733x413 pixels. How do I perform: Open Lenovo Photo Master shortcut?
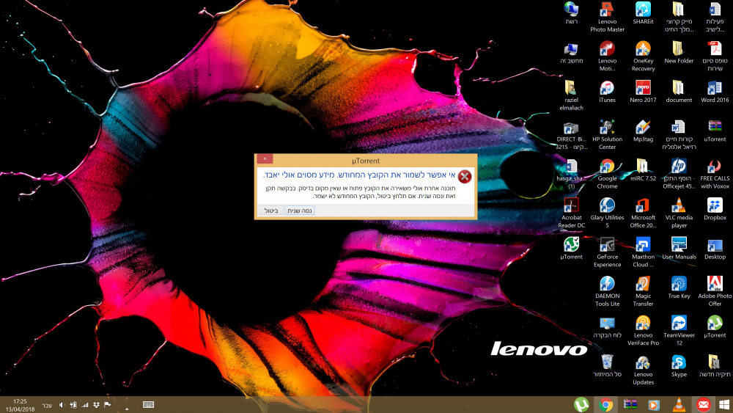607,17
